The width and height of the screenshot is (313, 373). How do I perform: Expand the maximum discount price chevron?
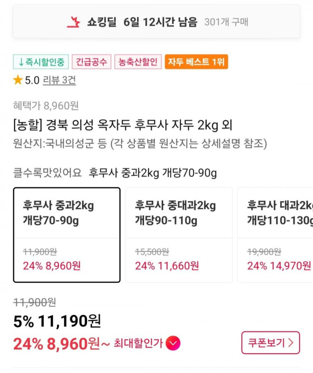(173, 343)
